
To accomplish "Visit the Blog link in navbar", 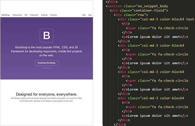I will tap(90, 15).
